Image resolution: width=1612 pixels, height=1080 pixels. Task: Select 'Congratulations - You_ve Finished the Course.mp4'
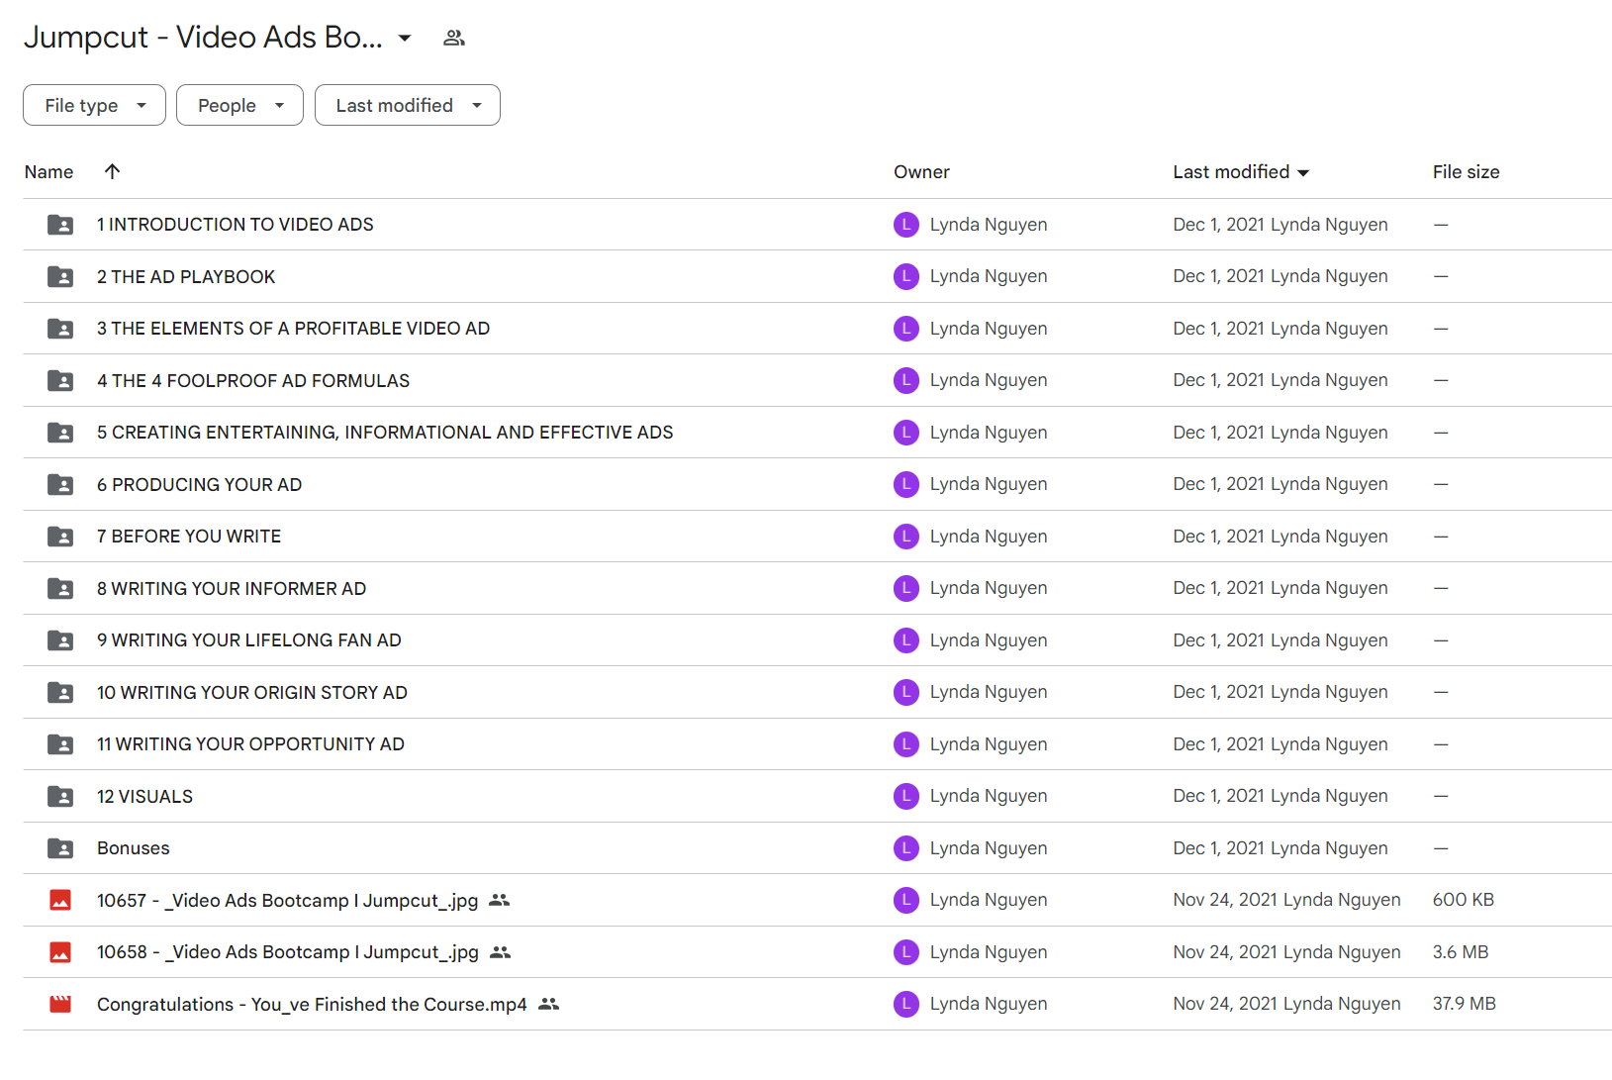click(312, 1004)
